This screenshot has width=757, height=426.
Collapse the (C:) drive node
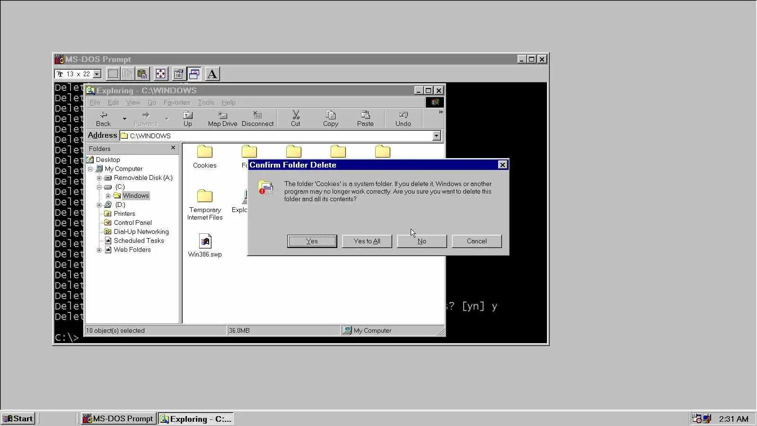coord(99,187)
